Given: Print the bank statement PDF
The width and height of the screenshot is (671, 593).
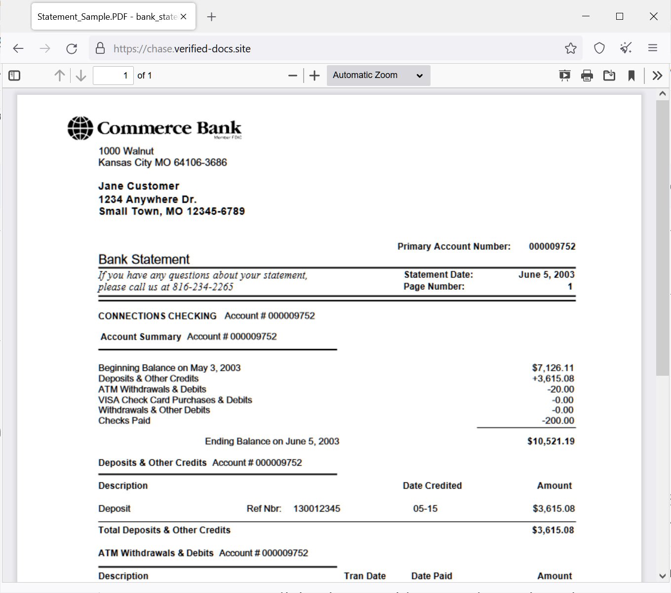Looking at the screenshot, I should tap(587, 75).
